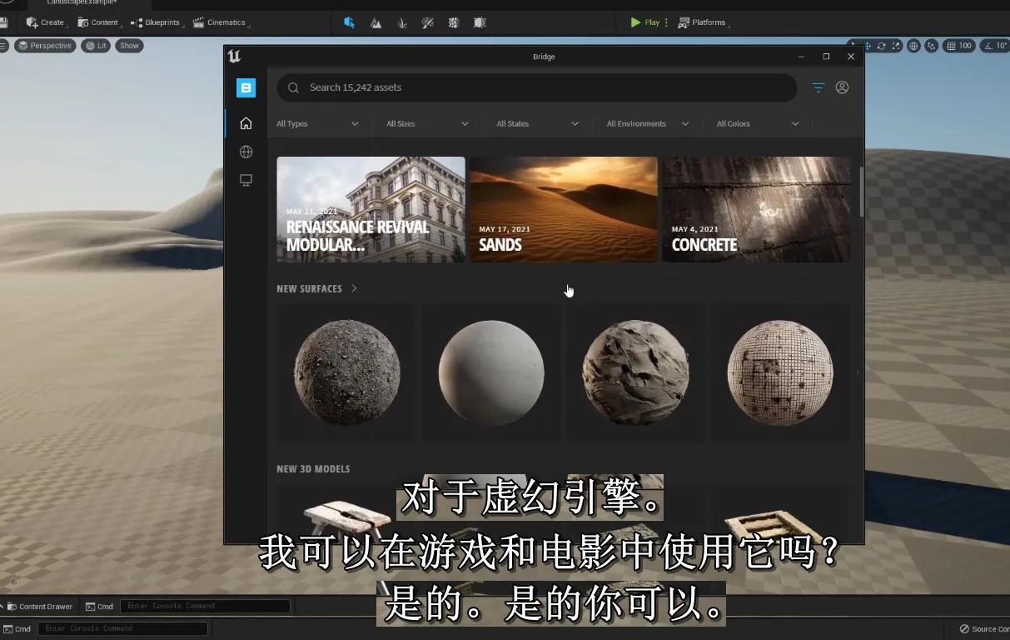The image size is (1010, 640).
Task: Toggle the rotation snap angle icon
Action: pos(988,46)
